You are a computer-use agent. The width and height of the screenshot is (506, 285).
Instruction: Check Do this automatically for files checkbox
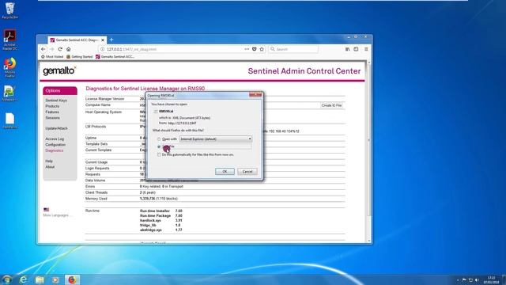[x=159, y=155]
